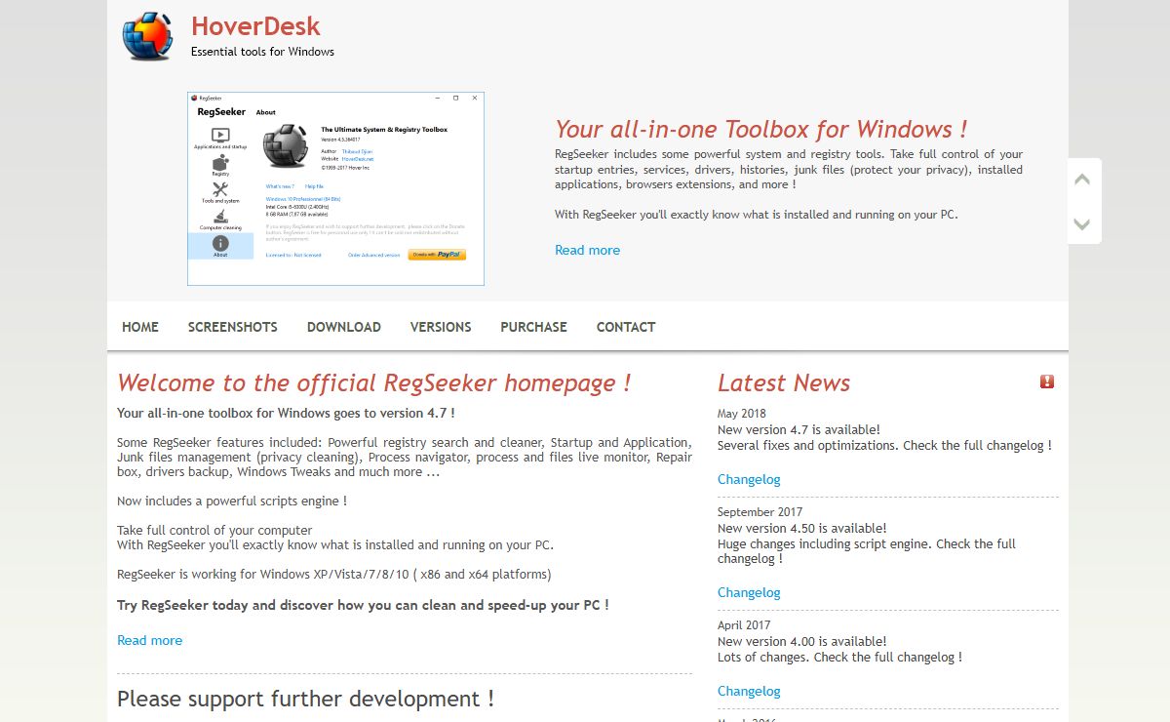Open the HOME menu item
1170x722 pixels.
[140, 327]
